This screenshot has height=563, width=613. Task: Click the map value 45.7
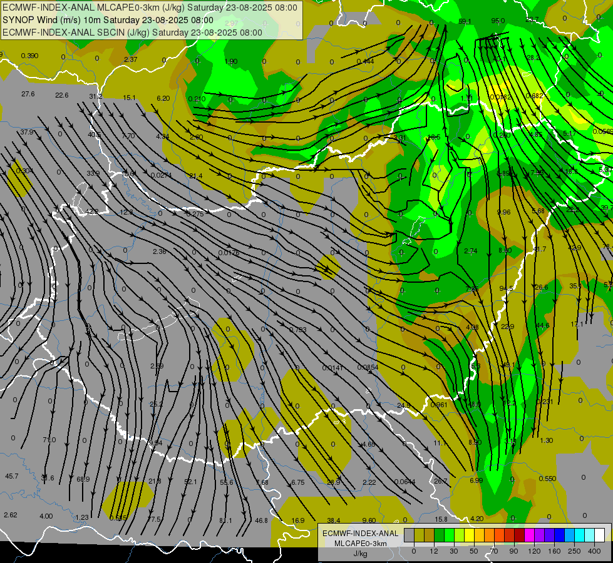tap(12, 476)
